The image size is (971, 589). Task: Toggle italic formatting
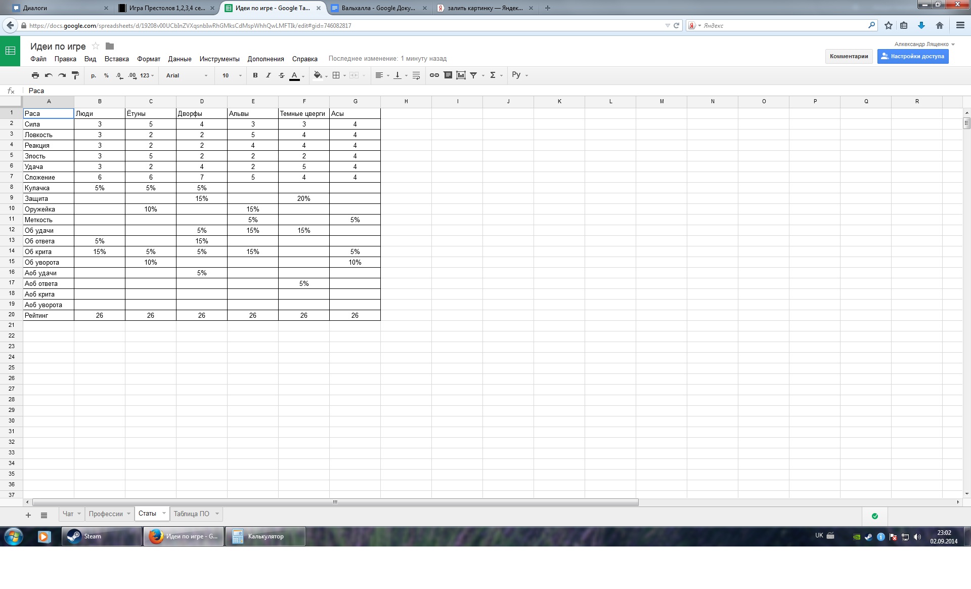pos(268,75)
